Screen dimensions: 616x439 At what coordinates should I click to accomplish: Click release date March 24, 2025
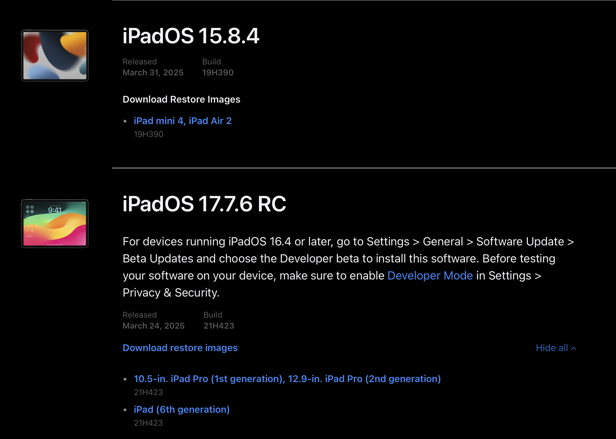pyautogui.click(x=153, y=326)
